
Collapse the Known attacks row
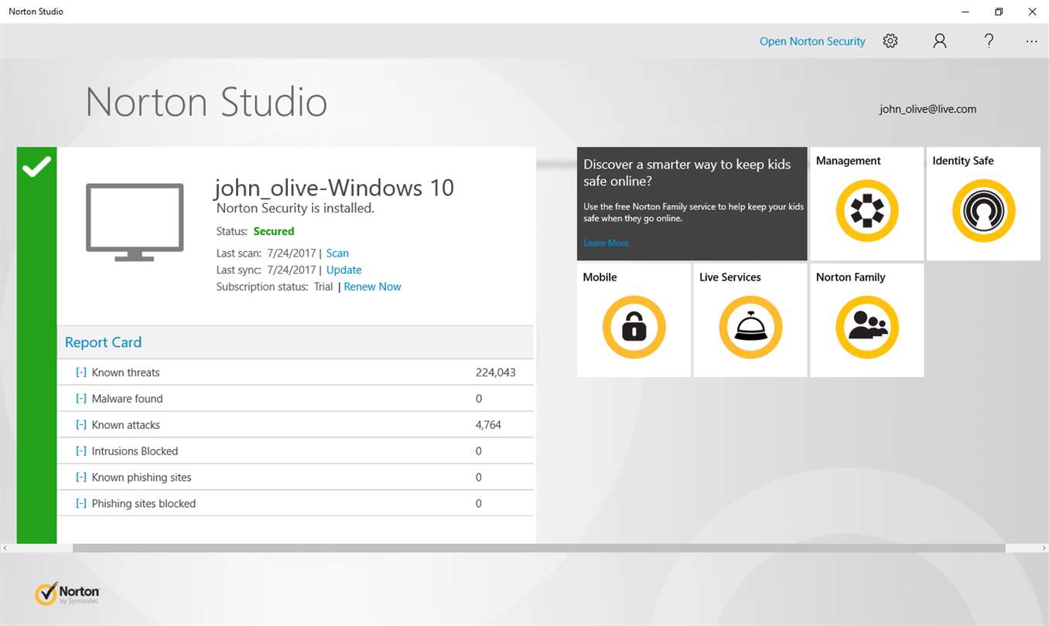[x=81, y=425]
